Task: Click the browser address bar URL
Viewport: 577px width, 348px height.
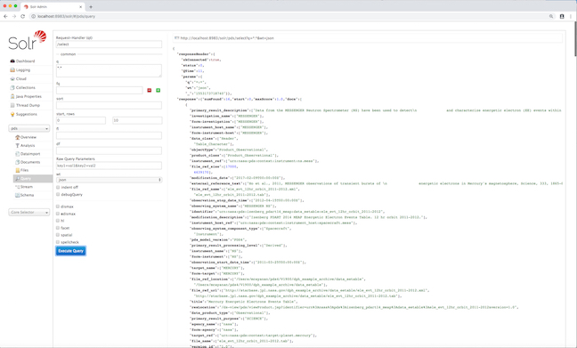Action: click(x=66, y=16)
